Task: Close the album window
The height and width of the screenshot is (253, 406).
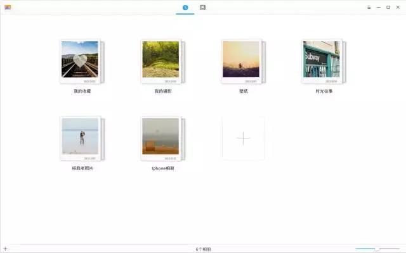Action: click(x=398, y=8)
